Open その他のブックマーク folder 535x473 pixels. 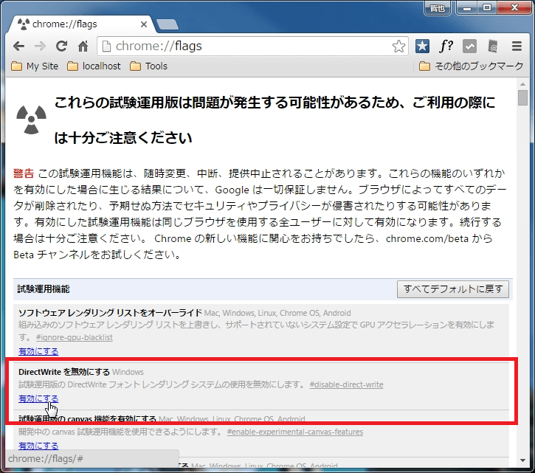pos(471,66)
